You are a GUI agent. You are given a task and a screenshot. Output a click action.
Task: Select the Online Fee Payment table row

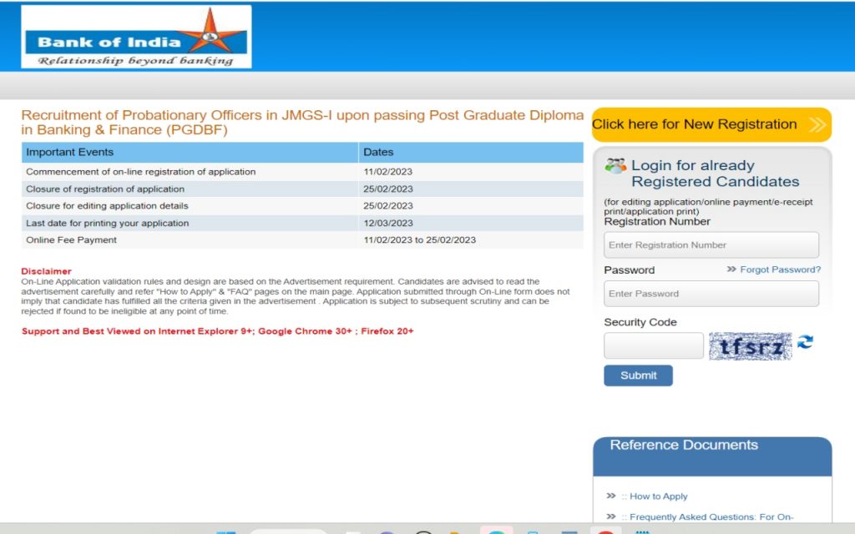[x=301, y=240]
